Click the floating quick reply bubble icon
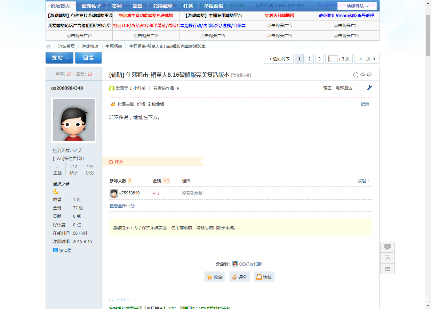The width and height of the screenshot is (431, 309). pyautogui.click(x=388, y=247)
